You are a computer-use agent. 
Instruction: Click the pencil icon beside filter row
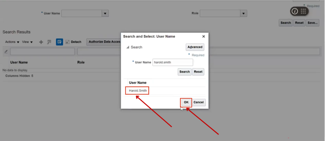tap(6, 52)
